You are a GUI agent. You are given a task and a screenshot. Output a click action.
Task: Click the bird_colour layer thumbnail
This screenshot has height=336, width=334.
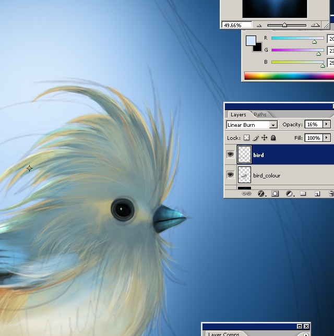[x=244, y=175]
